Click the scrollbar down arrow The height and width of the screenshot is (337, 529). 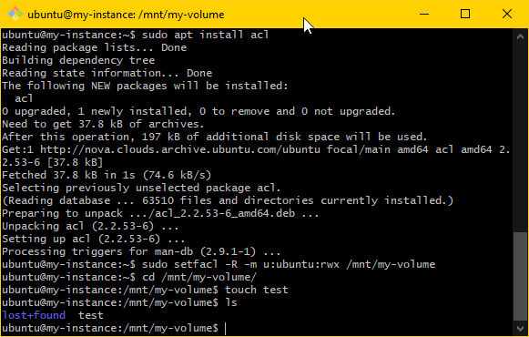[x=520, y=328]
